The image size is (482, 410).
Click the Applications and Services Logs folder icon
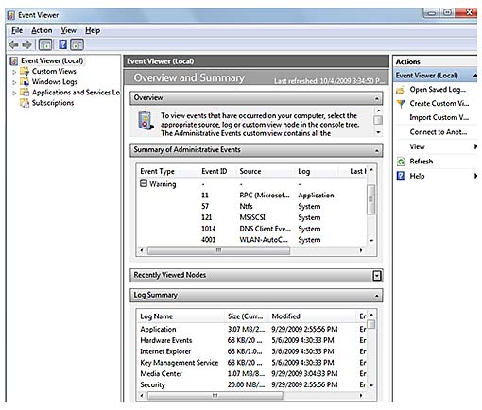[x=25, y=93]
